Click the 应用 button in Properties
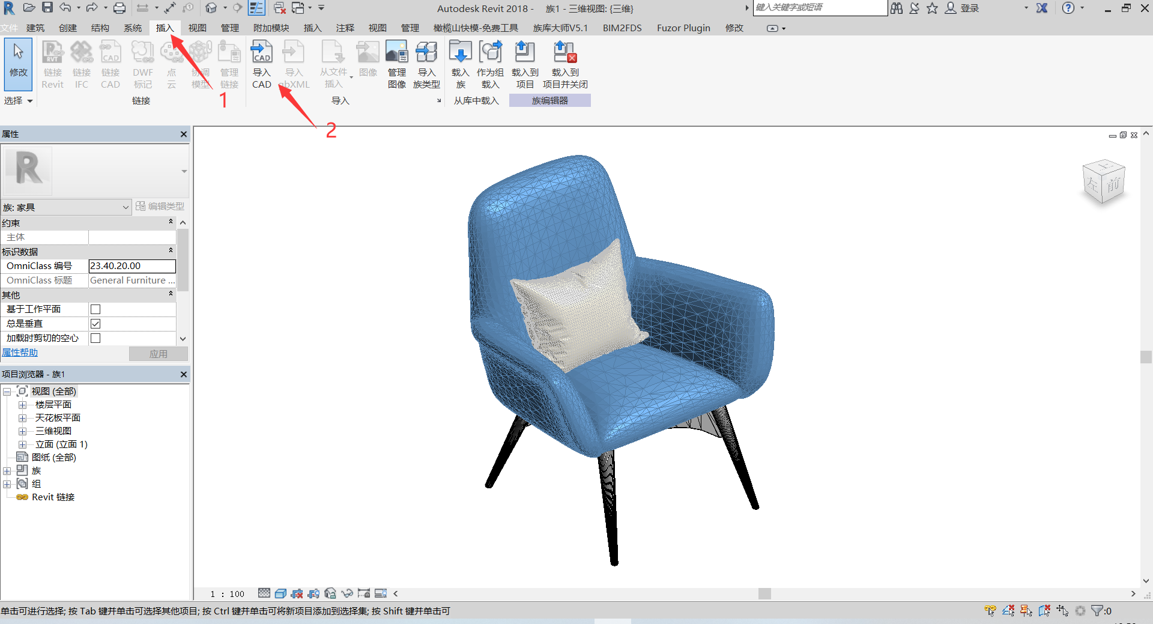The image size is (1153, 624). 158,353
